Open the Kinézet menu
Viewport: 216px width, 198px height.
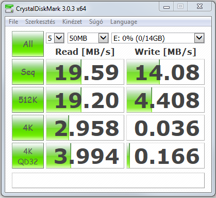coord(72,22)
